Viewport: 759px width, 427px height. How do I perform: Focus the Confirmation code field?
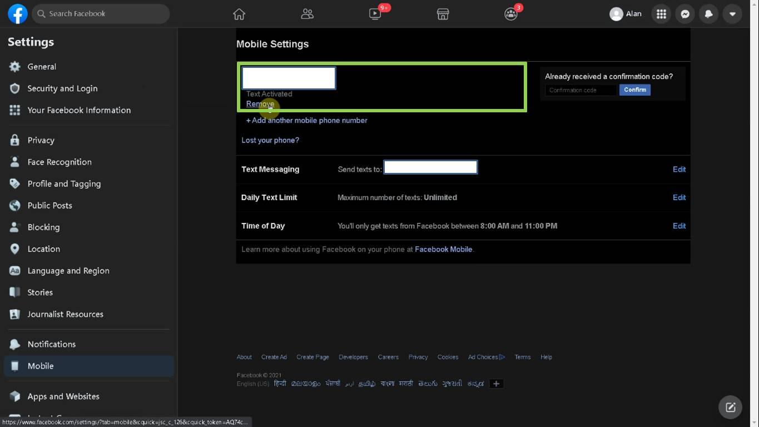pos(581,90)
